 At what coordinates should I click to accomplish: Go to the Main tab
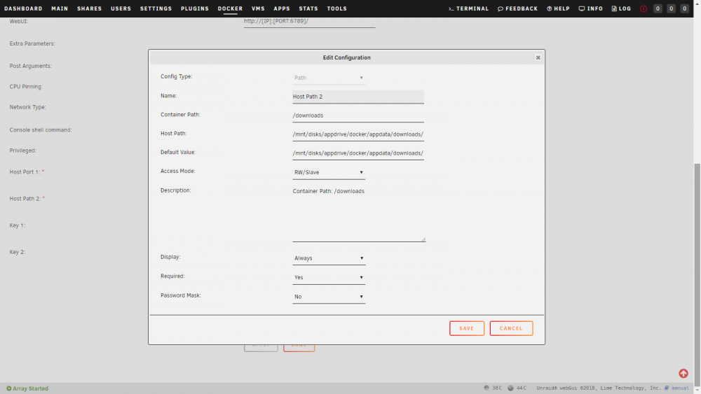[60, 8]
